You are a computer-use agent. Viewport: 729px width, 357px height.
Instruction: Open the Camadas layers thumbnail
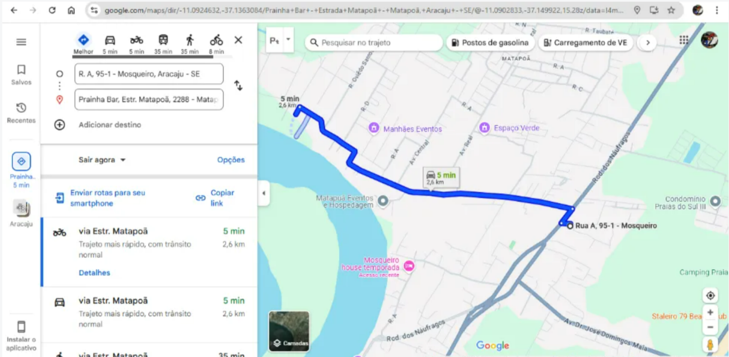pos(289,331)
